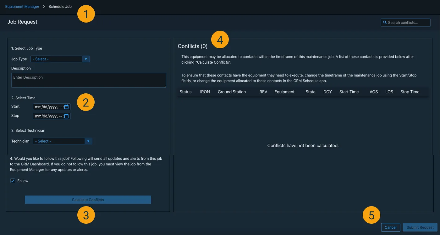Go to Equipment Manager breadcrumb

coord(22,7)
